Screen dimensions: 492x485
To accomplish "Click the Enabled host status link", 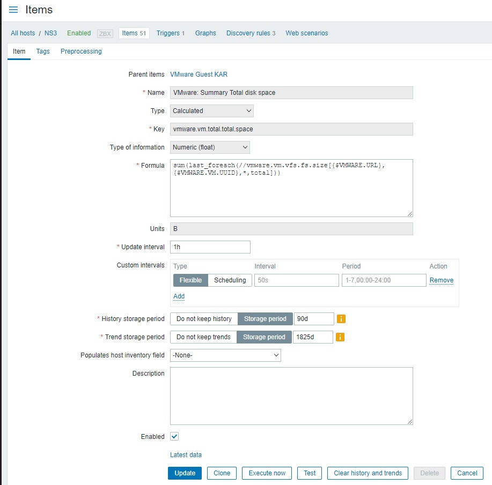I will 79,33.
